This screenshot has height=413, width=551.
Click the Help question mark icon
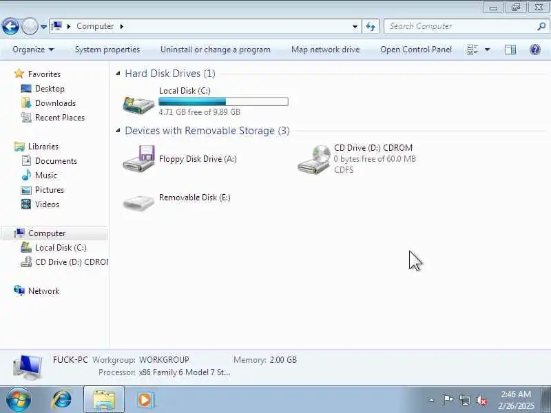pyautogui.click(x=535, y=50)
